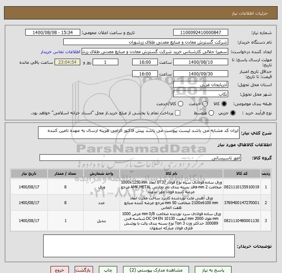This screenshot has height=273, width=282.
Task: Click product code 0821110135910019
Action: click(242, 187)
